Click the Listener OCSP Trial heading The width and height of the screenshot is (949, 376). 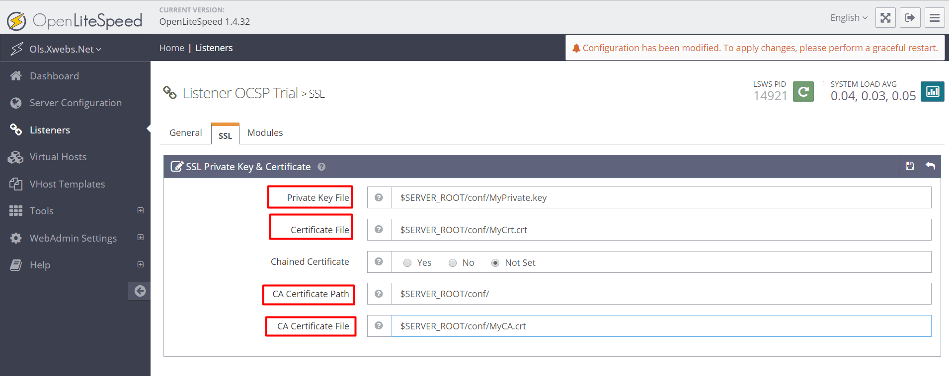click(x=240, y=93)
